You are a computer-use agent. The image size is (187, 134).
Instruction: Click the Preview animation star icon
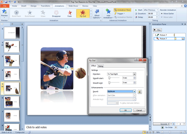coord(4,12)
